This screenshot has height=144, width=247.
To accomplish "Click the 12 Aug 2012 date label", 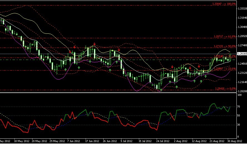I will tap(199, 141).
